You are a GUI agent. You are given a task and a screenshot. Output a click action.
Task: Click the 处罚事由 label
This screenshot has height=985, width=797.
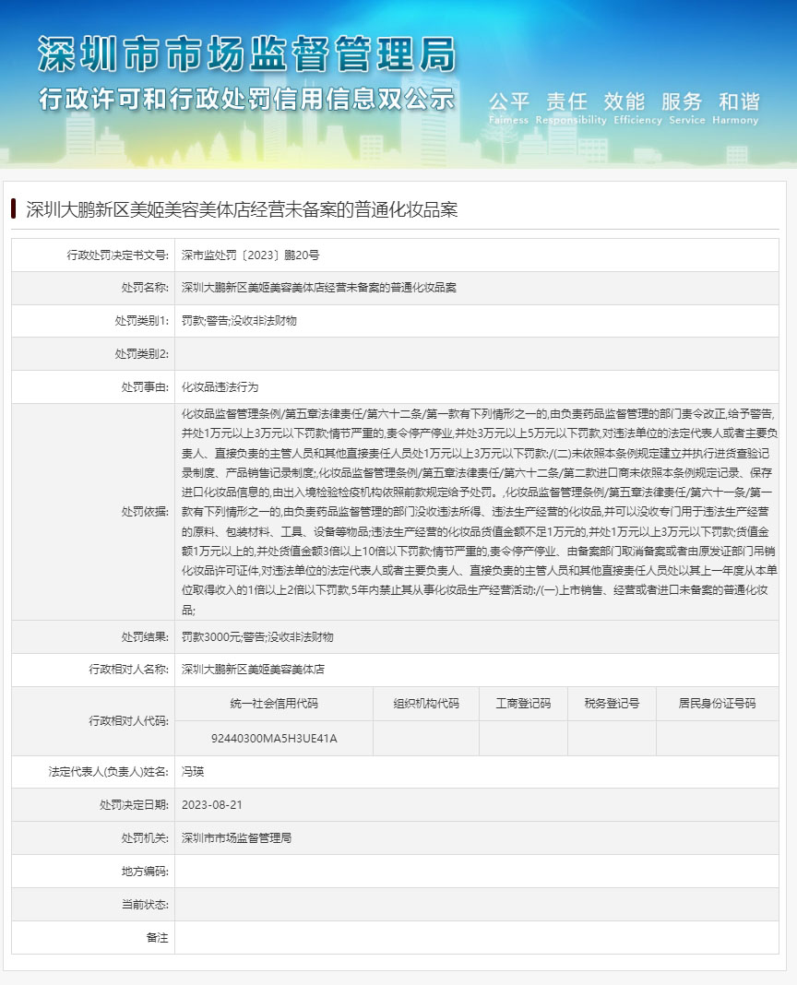point(145,387)
